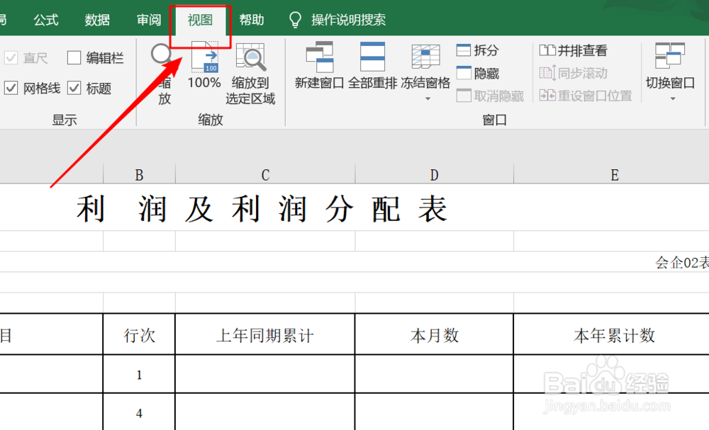Click the title cell 利润及利润分配表
Image resolution: width=709 pixels, height=430 pixels.
262,209
